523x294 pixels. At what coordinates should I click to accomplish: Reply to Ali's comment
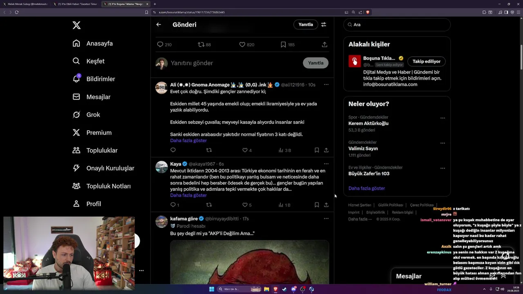coord(173,150)
